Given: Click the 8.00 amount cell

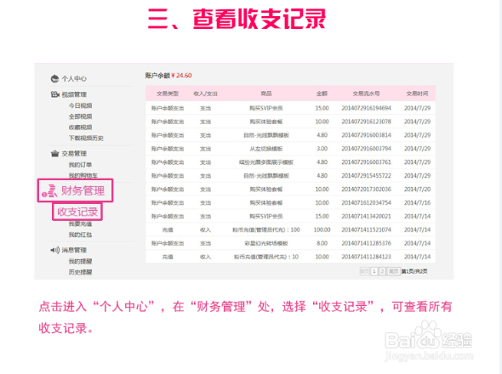Looking at the screenshot, I should 322,243.
